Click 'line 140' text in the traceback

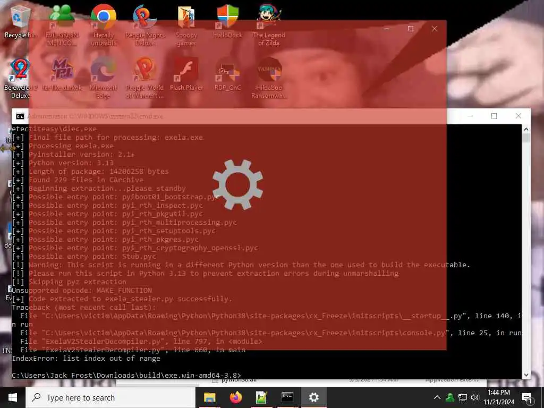pyautogui.click(x=492, y=316)
